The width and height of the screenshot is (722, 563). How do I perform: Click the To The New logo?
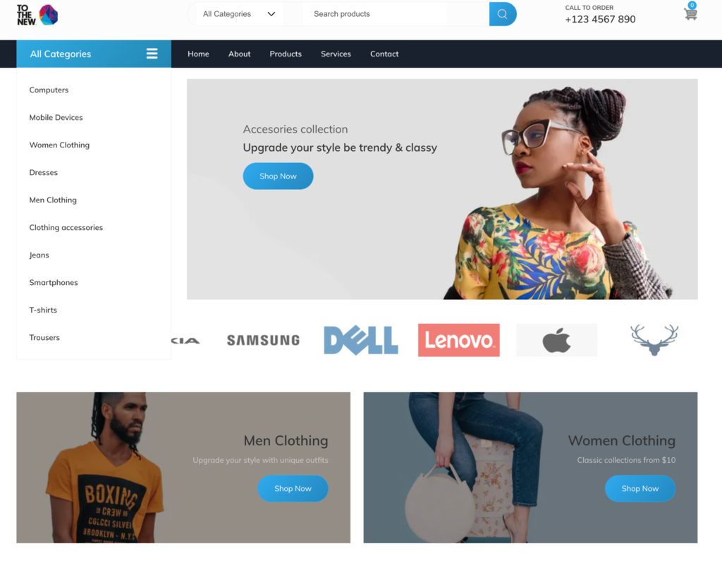coord(37,15)
